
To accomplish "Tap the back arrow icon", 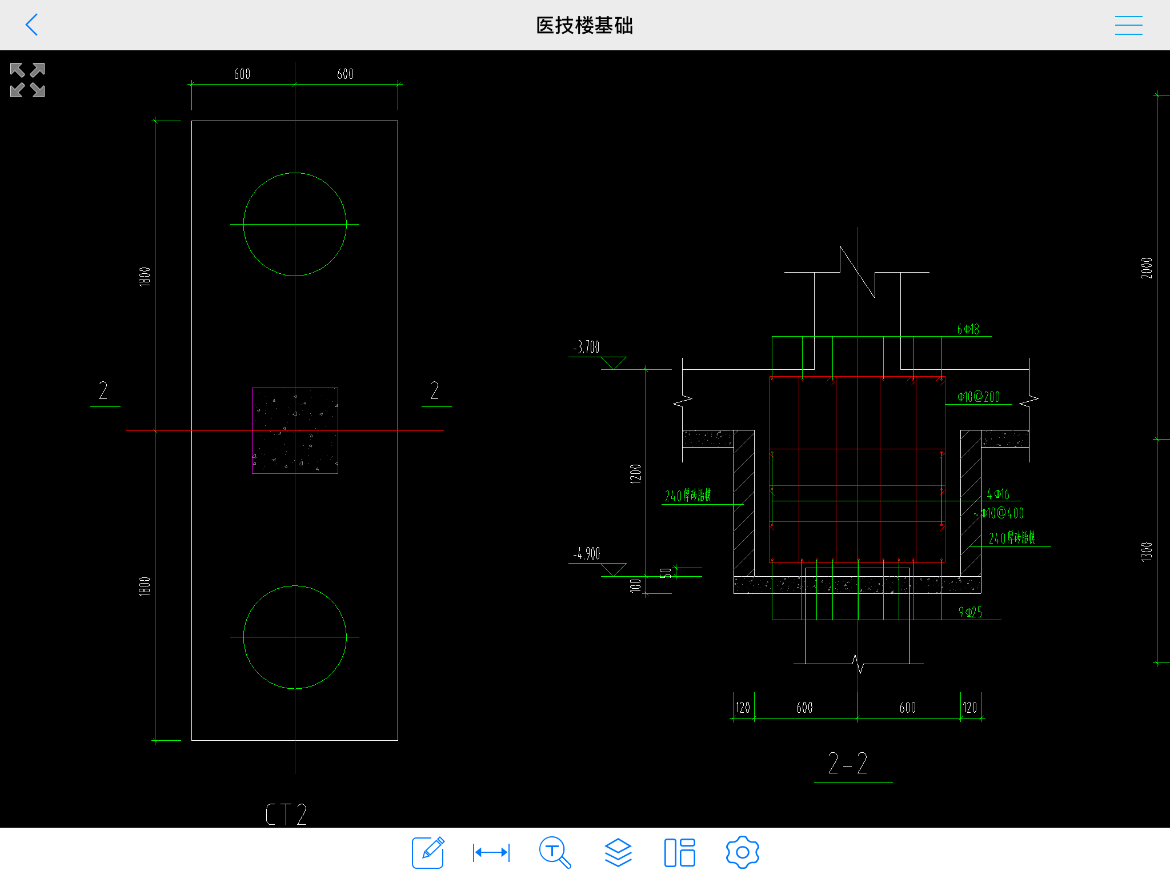I will (32, 25).
